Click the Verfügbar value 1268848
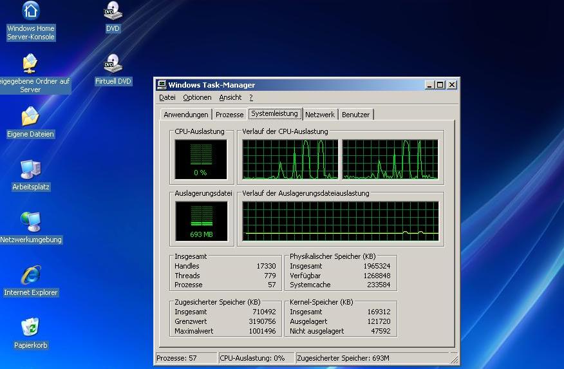Image resolution: width=564 pixels, height=369 pixels. (x=377, y=276)
